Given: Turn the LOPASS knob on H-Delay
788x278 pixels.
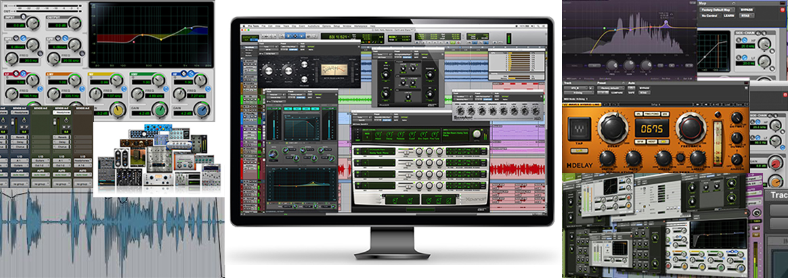Looking at the screenshot, I should [x=698, y=158].
